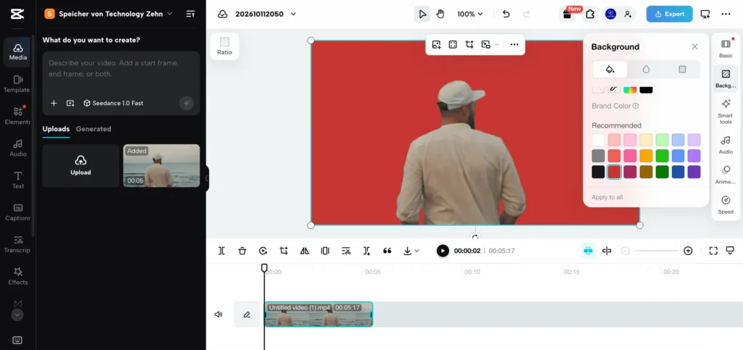743x350 pixels.
Task: Open the Basic tab on right sidebar
Action: [726, 49]
